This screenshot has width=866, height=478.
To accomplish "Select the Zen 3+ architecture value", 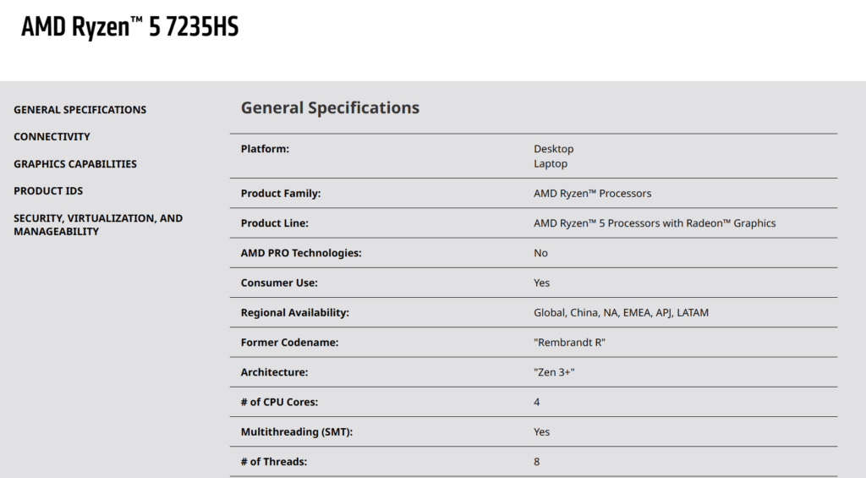I will 554,372.
